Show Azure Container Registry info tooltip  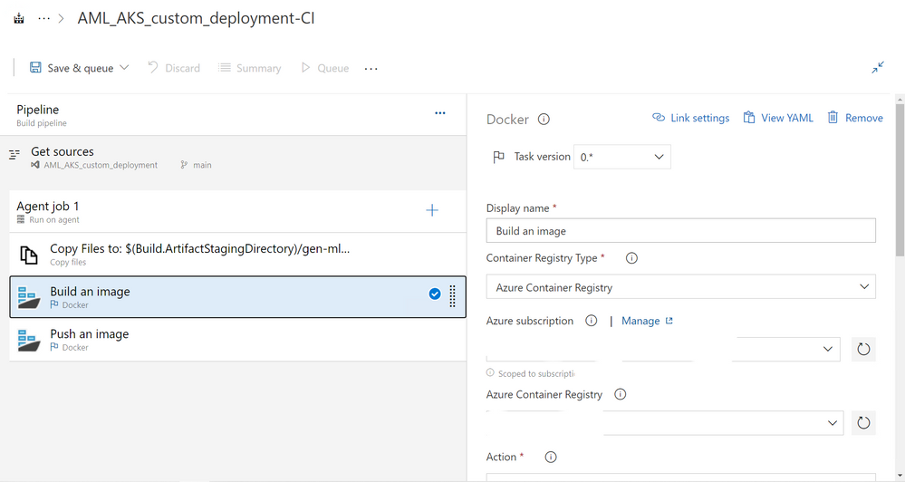click(620, 394)
